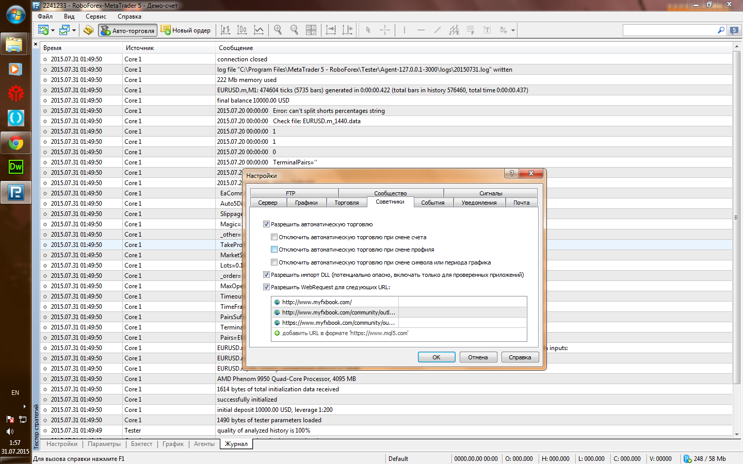
Task: Toggle disable autotrading on profile change checkbox
Action: (x=274, y=250)
